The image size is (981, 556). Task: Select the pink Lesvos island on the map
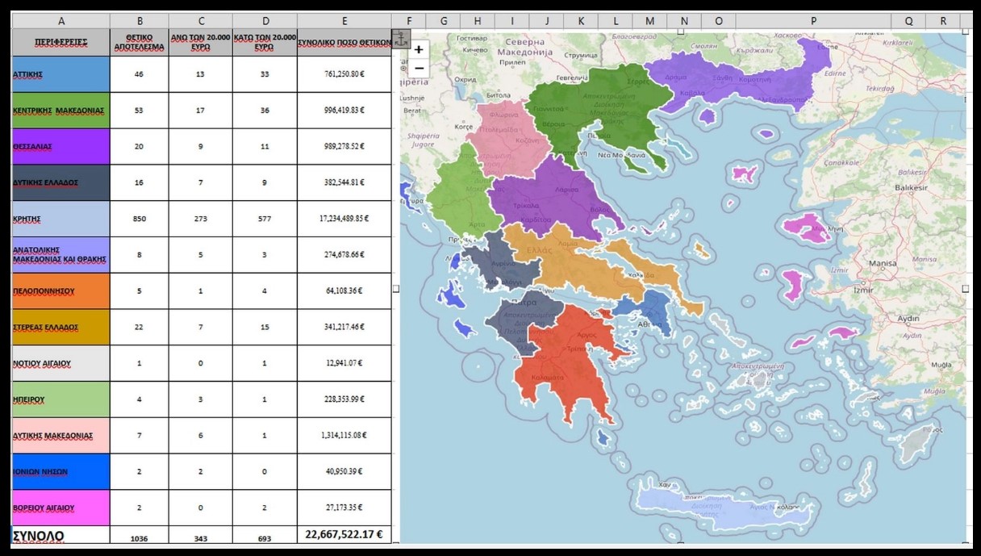[811, 227]
